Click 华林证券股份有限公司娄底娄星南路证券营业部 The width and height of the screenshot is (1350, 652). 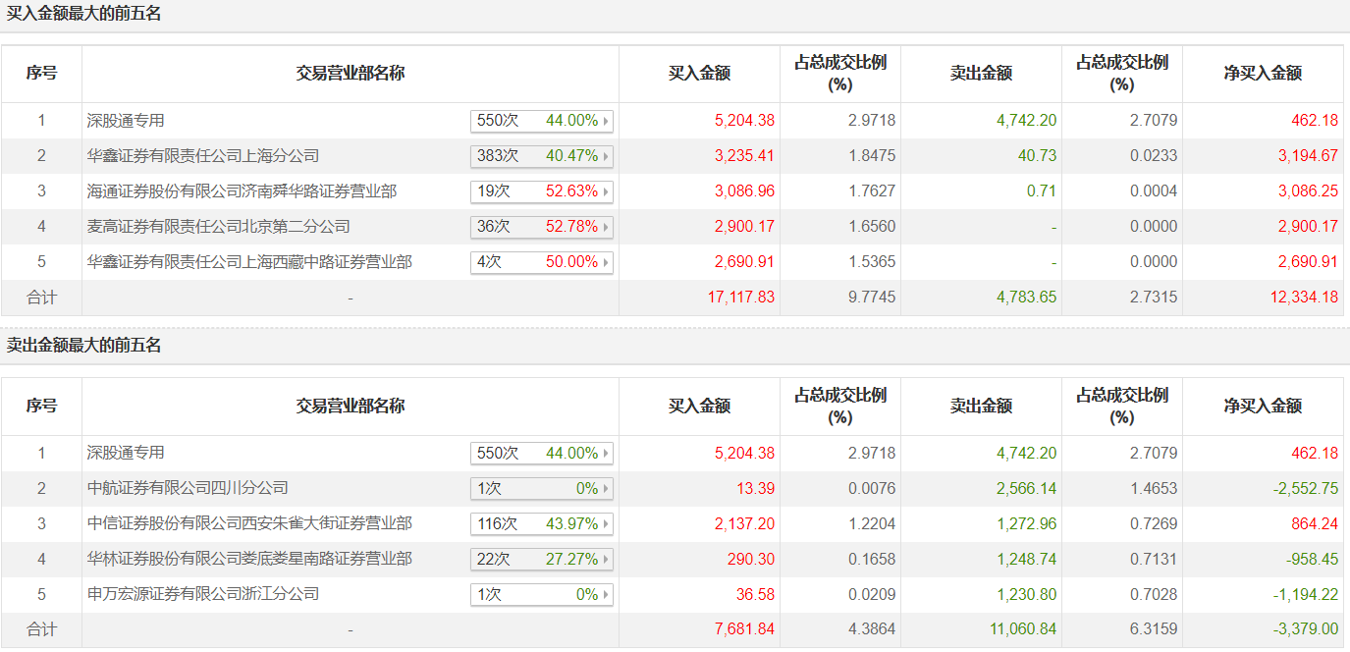pos(249,559)
